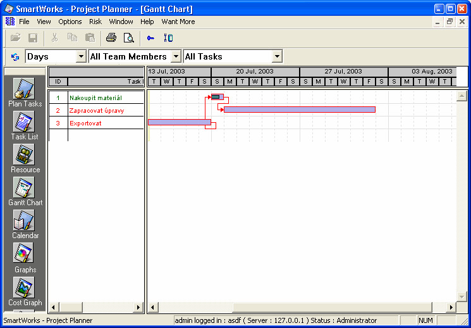471x328 pixels.
Task: Click Gantt chart vertical scroll down arrow
Action: coord(462,296)
